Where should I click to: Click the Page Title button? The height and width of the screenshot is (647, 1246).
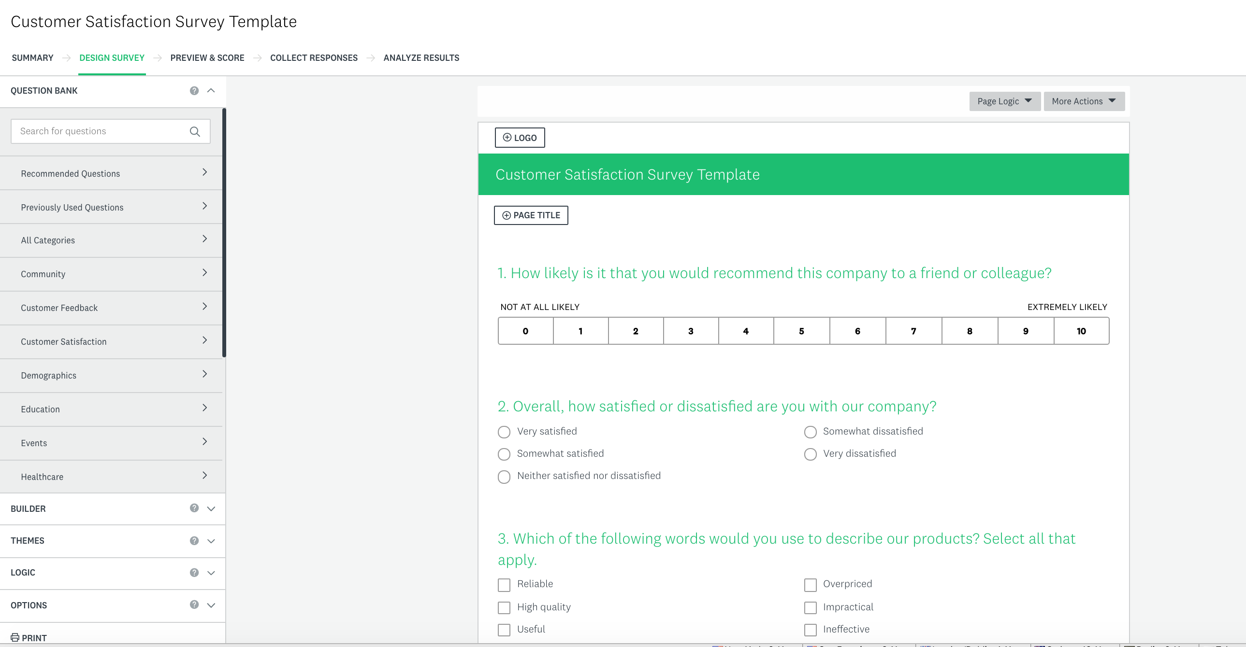click(531, 215)
